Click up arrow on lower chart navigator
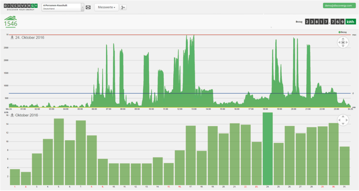 pos(343,117)
